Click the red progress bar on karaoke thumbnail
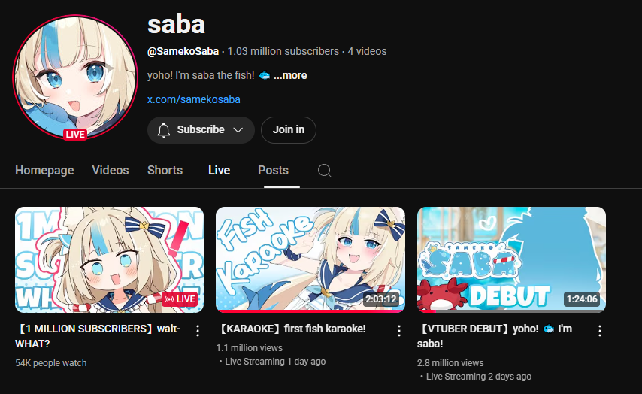This screenshot has height=394, width=642. 310,311
